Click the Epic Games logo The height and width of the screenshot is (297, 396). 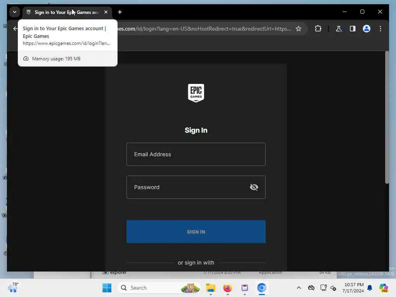[x=196, y=93]
